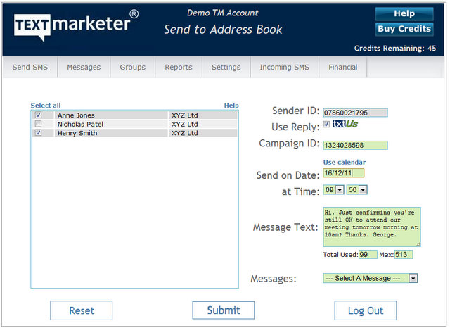
Task: Check the Nicholas Patel checkbox
Action: tap(39, 124)
